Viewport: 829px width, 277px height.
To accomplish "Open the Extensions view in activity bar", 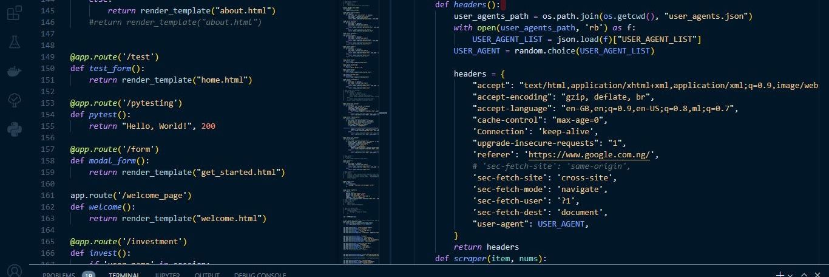I will [15, 13].
